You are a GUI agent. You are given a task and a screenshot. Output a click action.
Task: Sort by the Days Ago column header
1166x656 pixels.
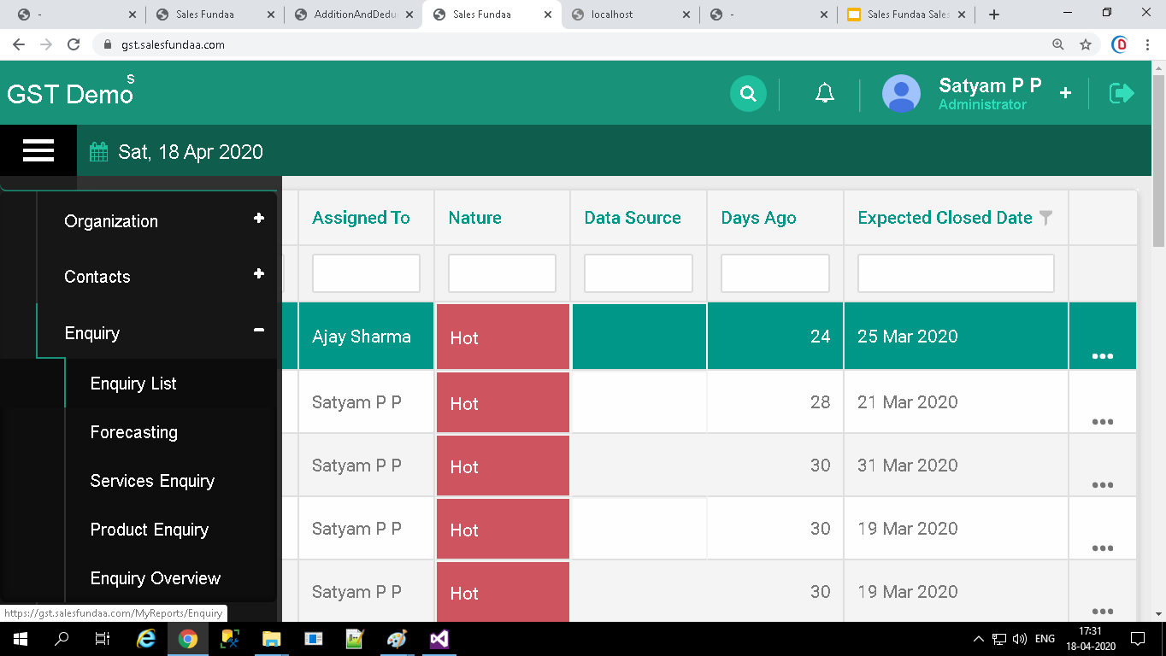coord(758,218)
